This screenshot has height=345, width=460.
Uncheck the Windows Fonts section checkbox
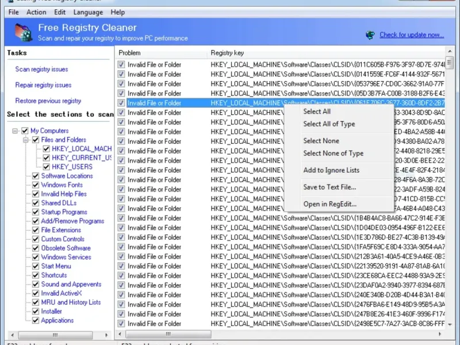tap(36, 185)
